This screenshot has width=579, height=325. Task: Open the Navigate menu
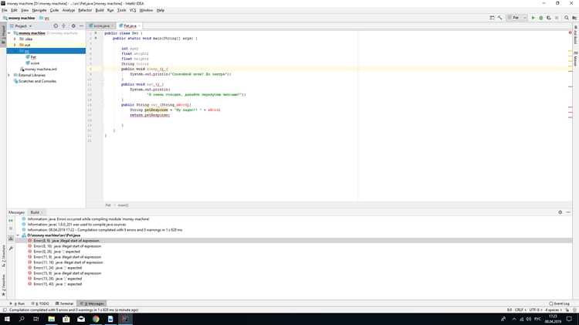tap(39, 10)
